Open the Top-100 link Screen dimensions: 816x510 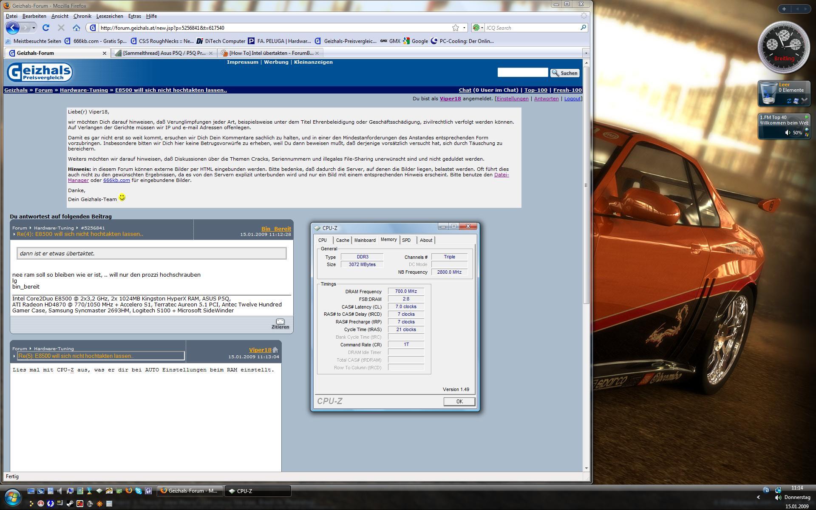pos(535,90)
